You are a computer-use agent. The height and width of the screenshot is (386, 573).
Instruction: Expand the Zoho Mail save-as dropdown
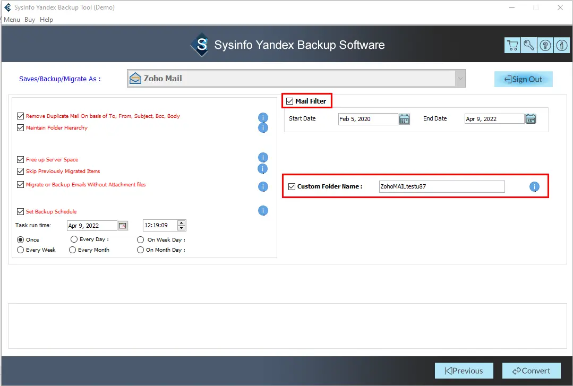459,79
